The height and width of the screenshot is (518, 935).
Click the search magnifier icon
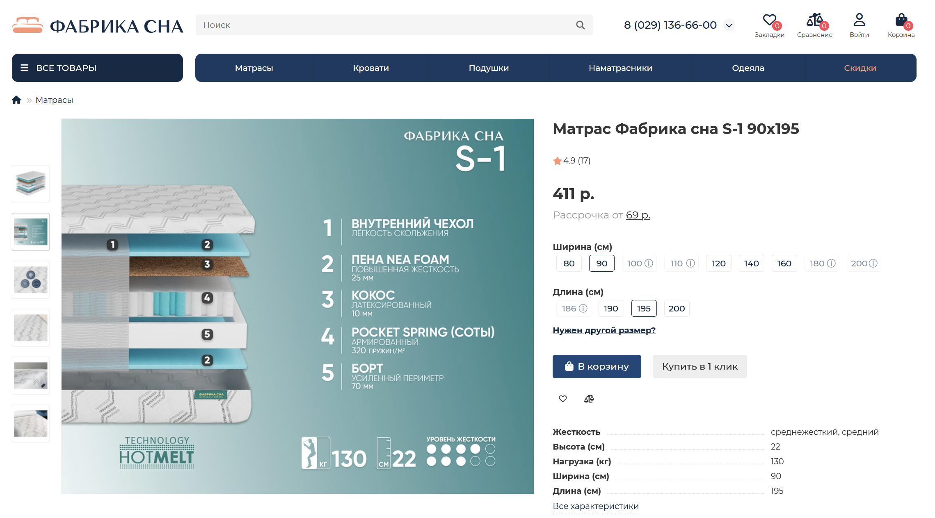(580, 25)
